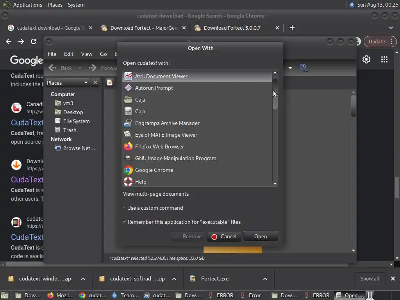Close the Caja Places side pane
The image size is (400, 300).
pos(95,83)
